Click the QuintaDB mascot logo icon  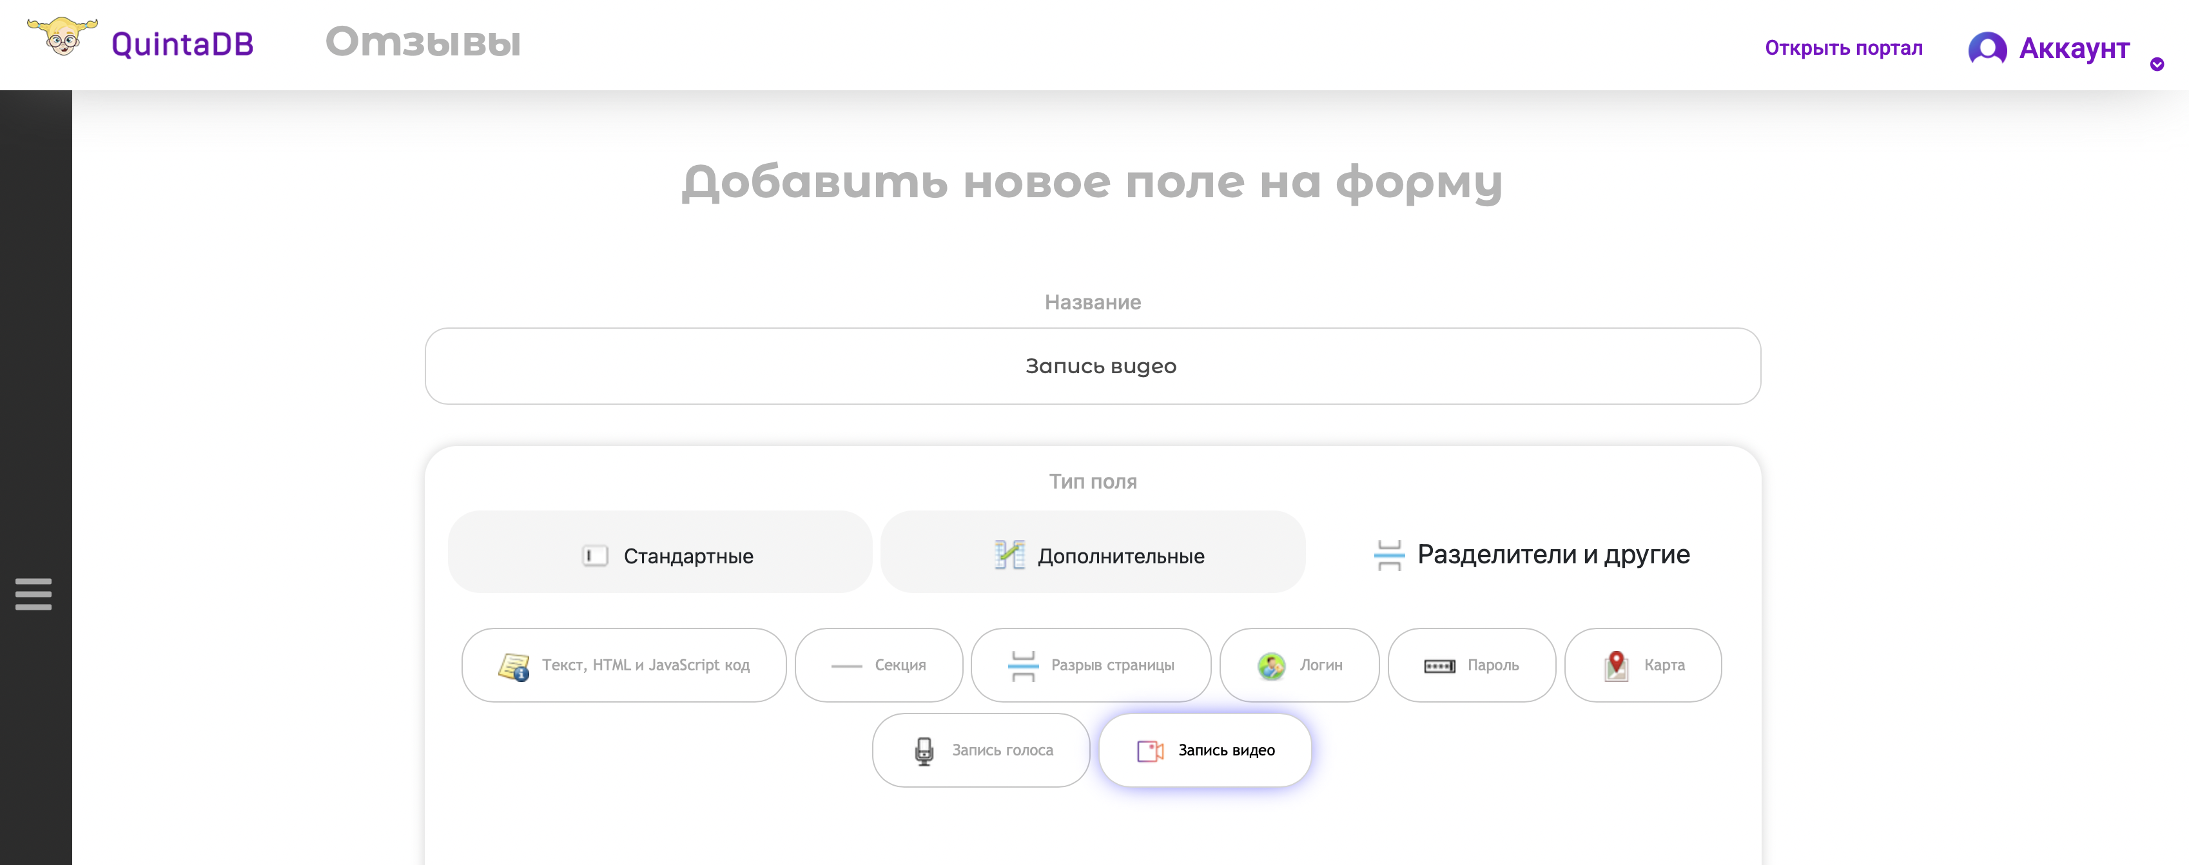[62, 37]
